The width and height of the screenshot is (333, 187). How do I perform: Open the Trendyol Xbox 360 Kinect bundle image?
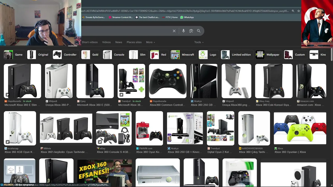coord(131,81)
